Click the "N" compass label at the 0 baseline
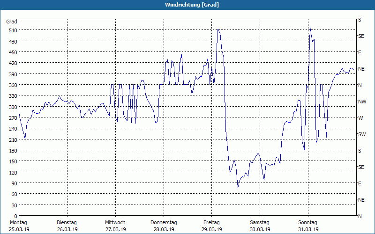 pos(360,216)
